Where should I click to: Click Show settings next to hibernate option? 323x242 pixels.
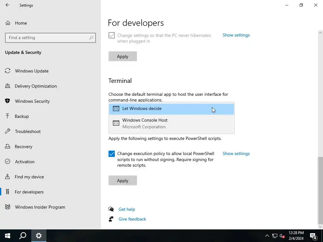pyautogui.click(x=236, y=35)
